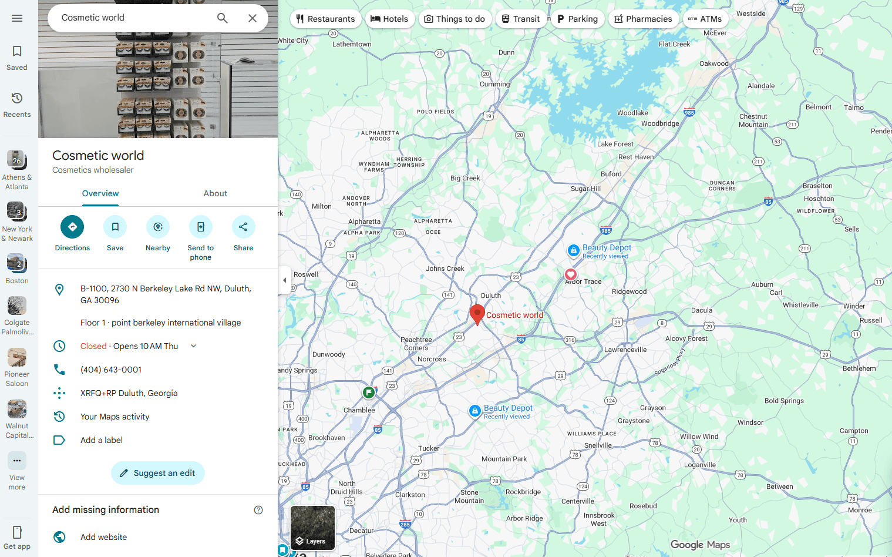The height and width of the screenshot is (557, 892).
Task: Switch map Layers view
Action: (x=313, y=528)
